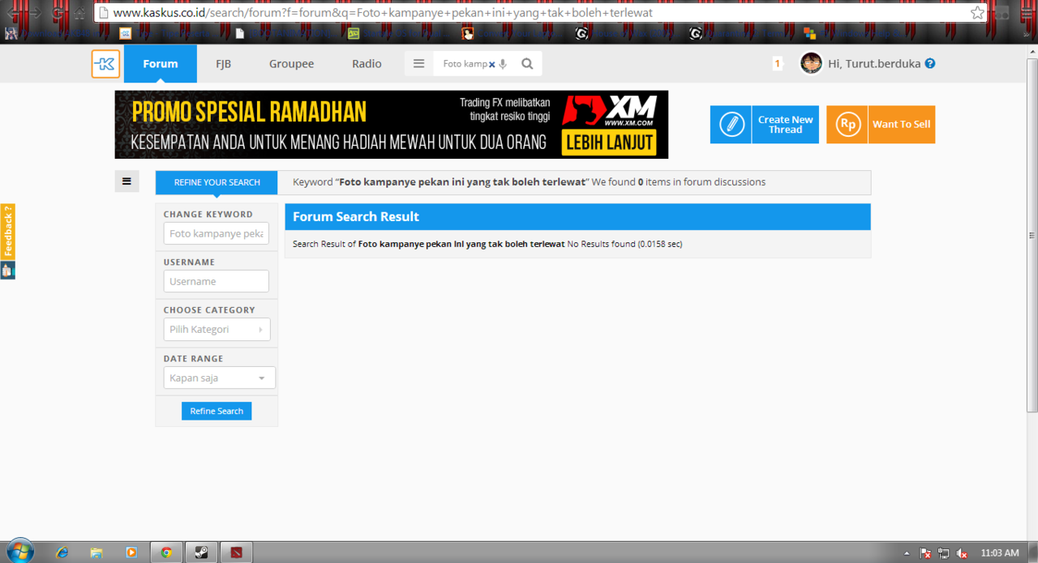Open the Feedback side tab
The height and width of the screenshot is (563, 1038).
[7, 232]
